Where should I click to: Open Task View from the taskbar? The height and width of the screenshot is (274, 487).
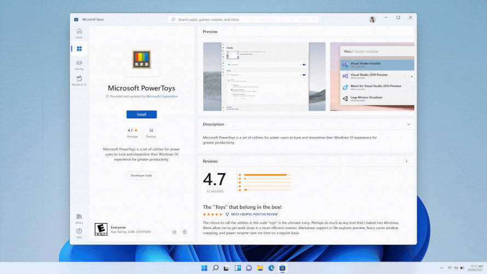(x=226, y=268)
